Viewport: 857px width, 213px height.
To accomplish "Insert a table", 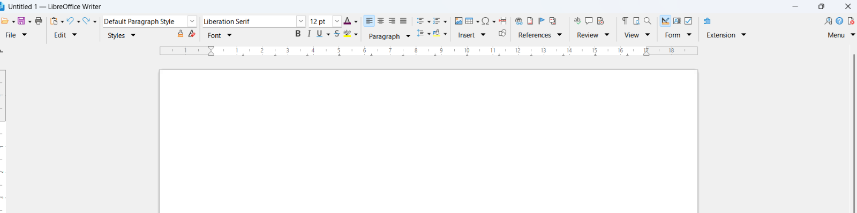I will click(x=469, y=21).
